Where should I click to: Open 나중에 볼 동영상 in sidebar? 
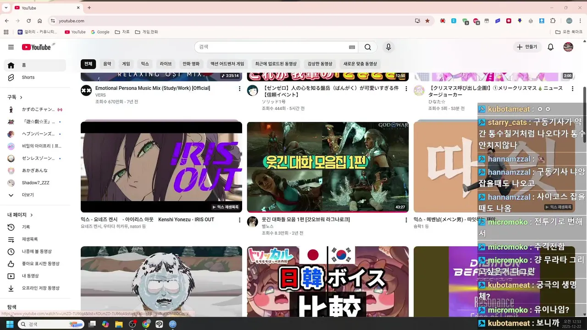pos(35,252)
